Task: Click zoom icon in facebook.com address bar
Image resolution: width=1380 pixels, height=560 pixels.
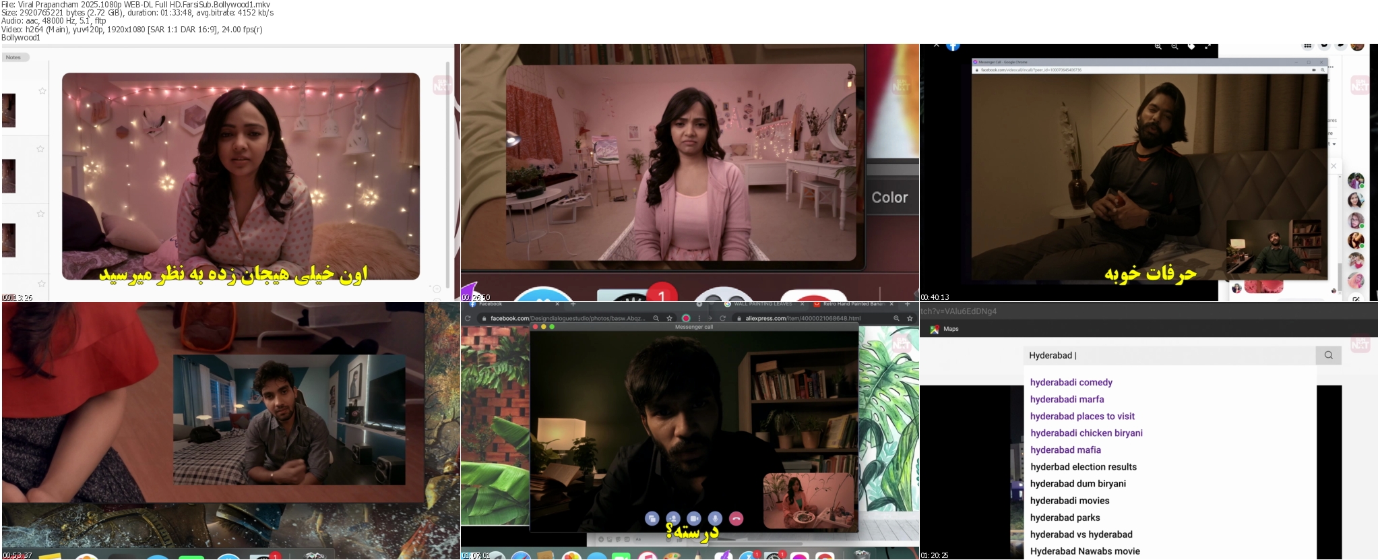Action: click(x=656, y=318)
